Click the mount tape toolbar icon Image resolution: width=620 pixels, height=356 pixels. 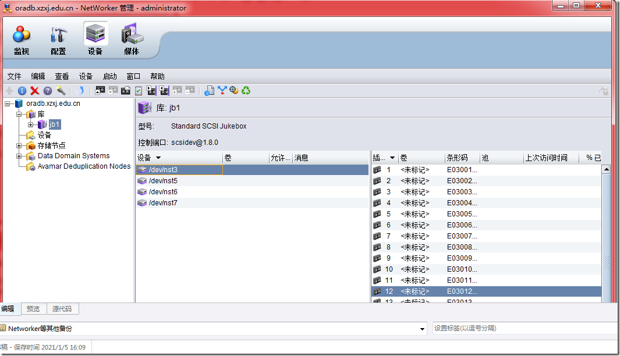(100, 91)
